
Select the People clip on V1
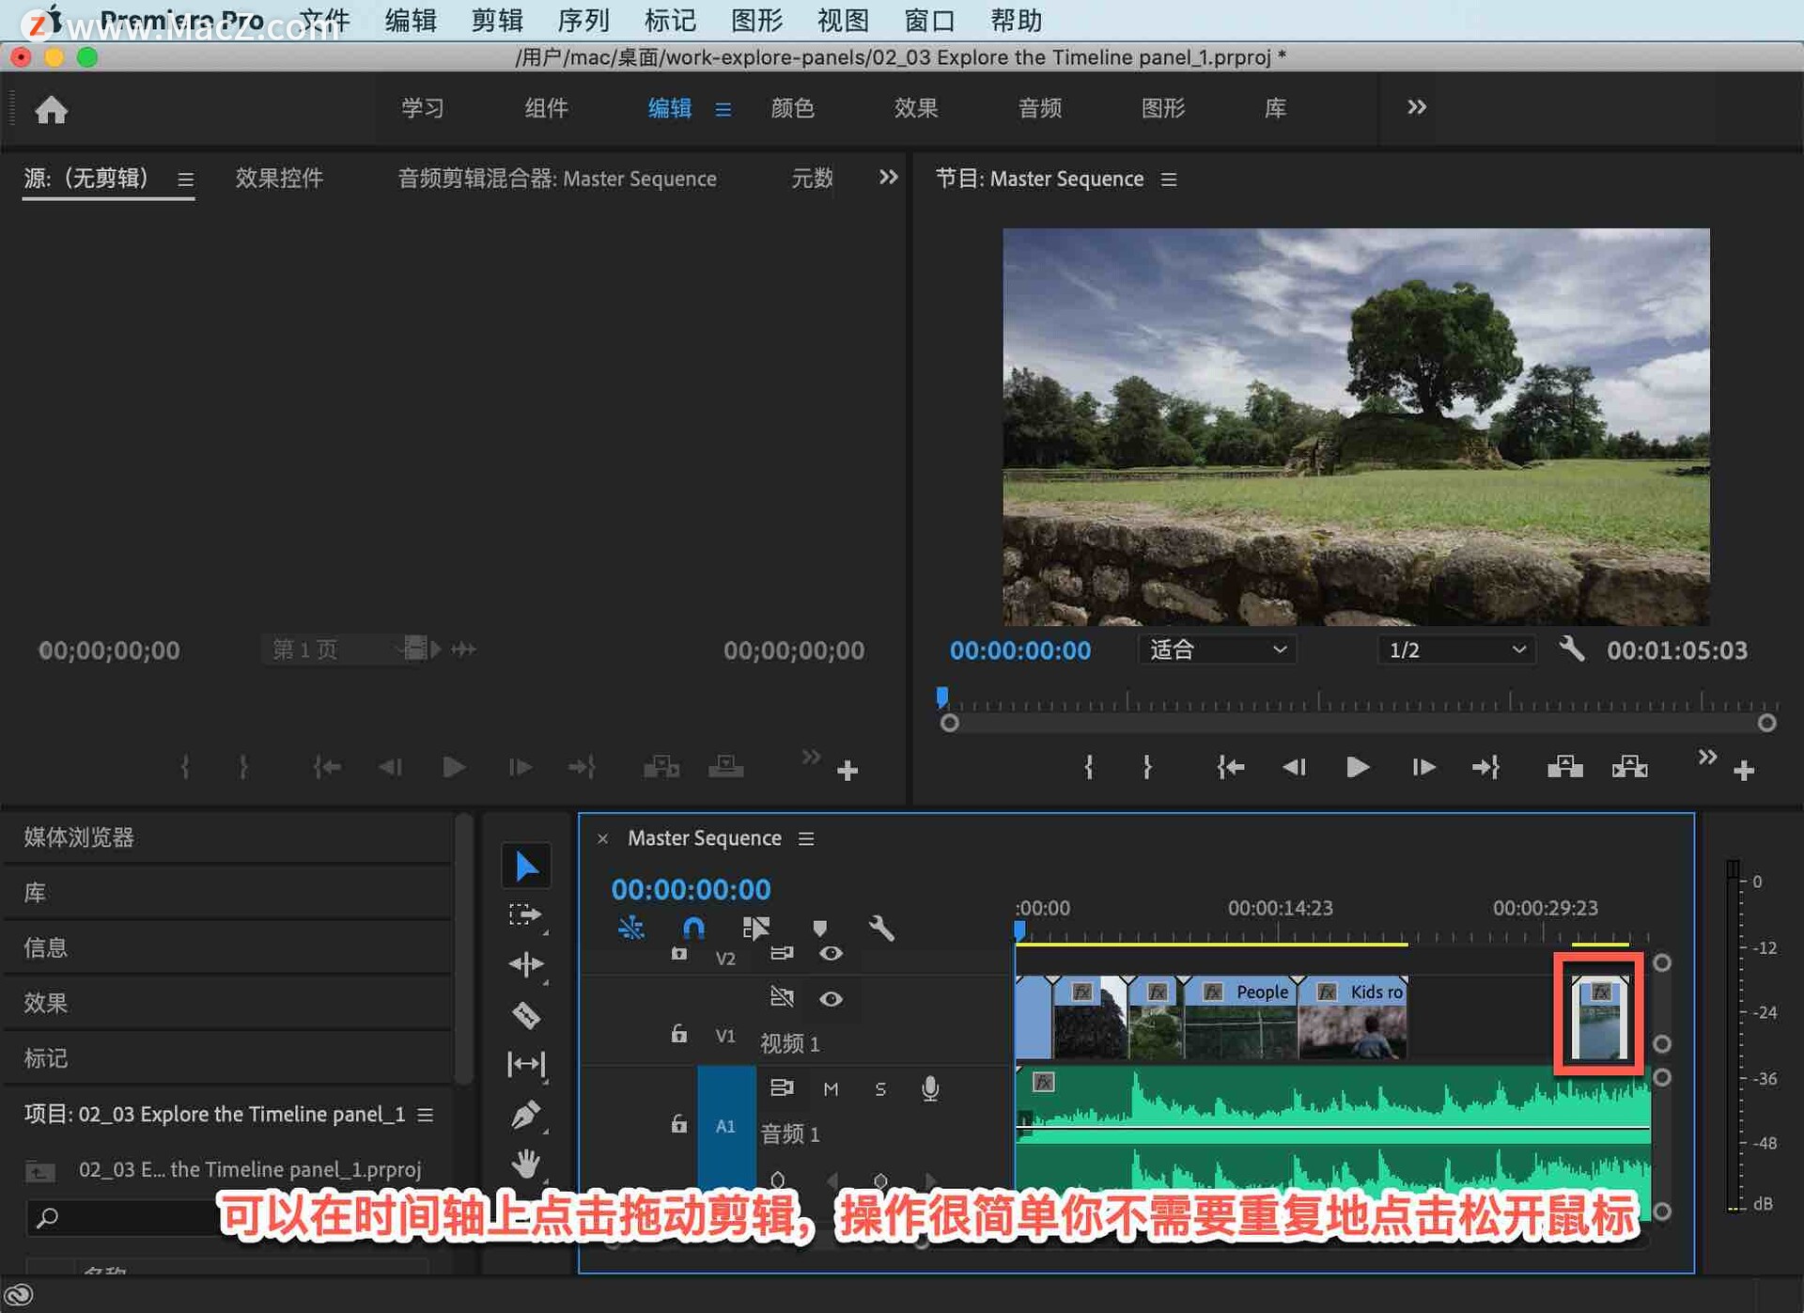[x=1240, y=1016]
